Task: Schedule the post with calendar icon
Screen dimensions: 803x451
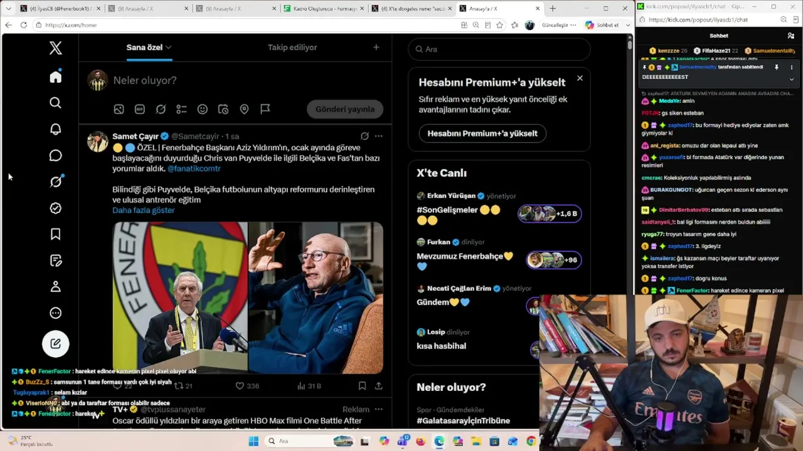Action: pos(223,109)
